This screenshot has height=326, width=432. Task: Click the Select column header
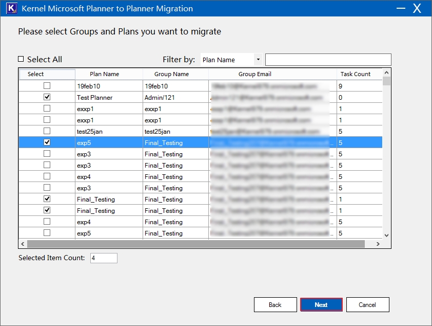click(47, 74)
